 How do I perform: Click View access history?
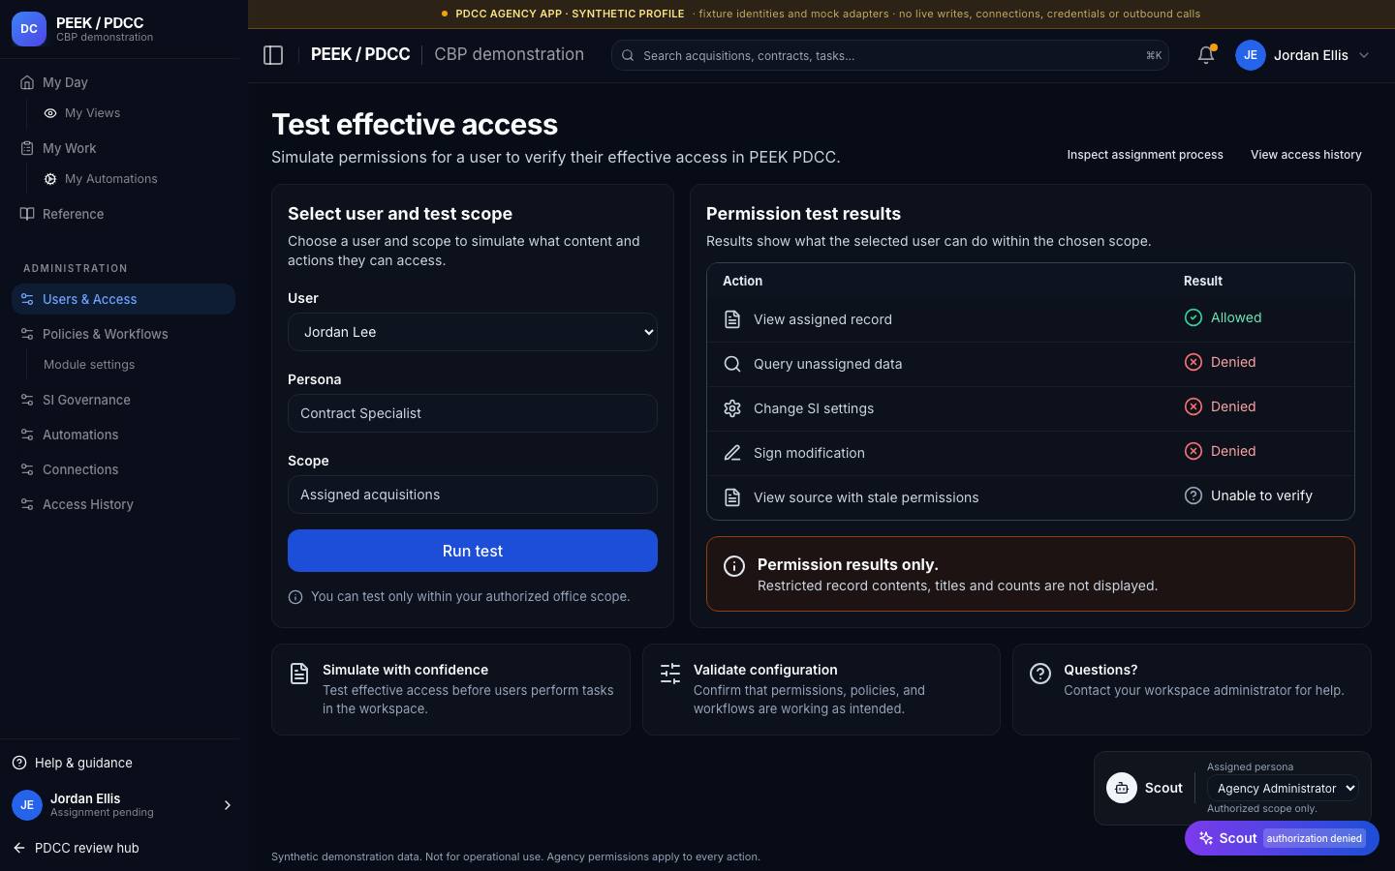click(1306, 155)
